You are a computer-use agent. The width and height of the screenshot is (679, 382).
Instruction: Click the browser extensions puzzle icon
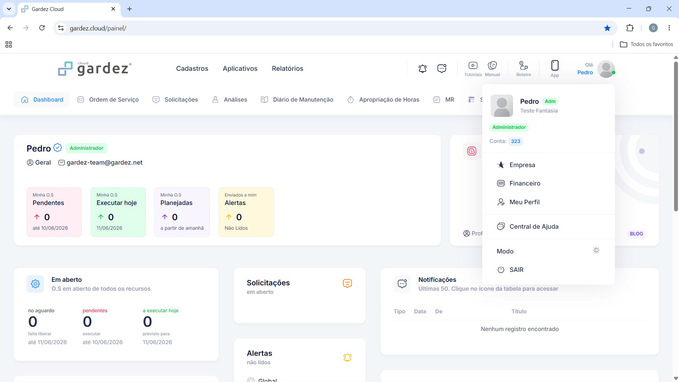tap(630, 28)
